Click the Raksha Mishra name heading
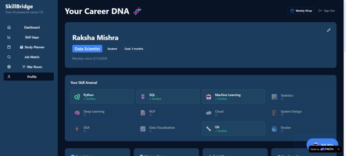The width and height of the screenshot is (346, 156). tap(95, 38)
